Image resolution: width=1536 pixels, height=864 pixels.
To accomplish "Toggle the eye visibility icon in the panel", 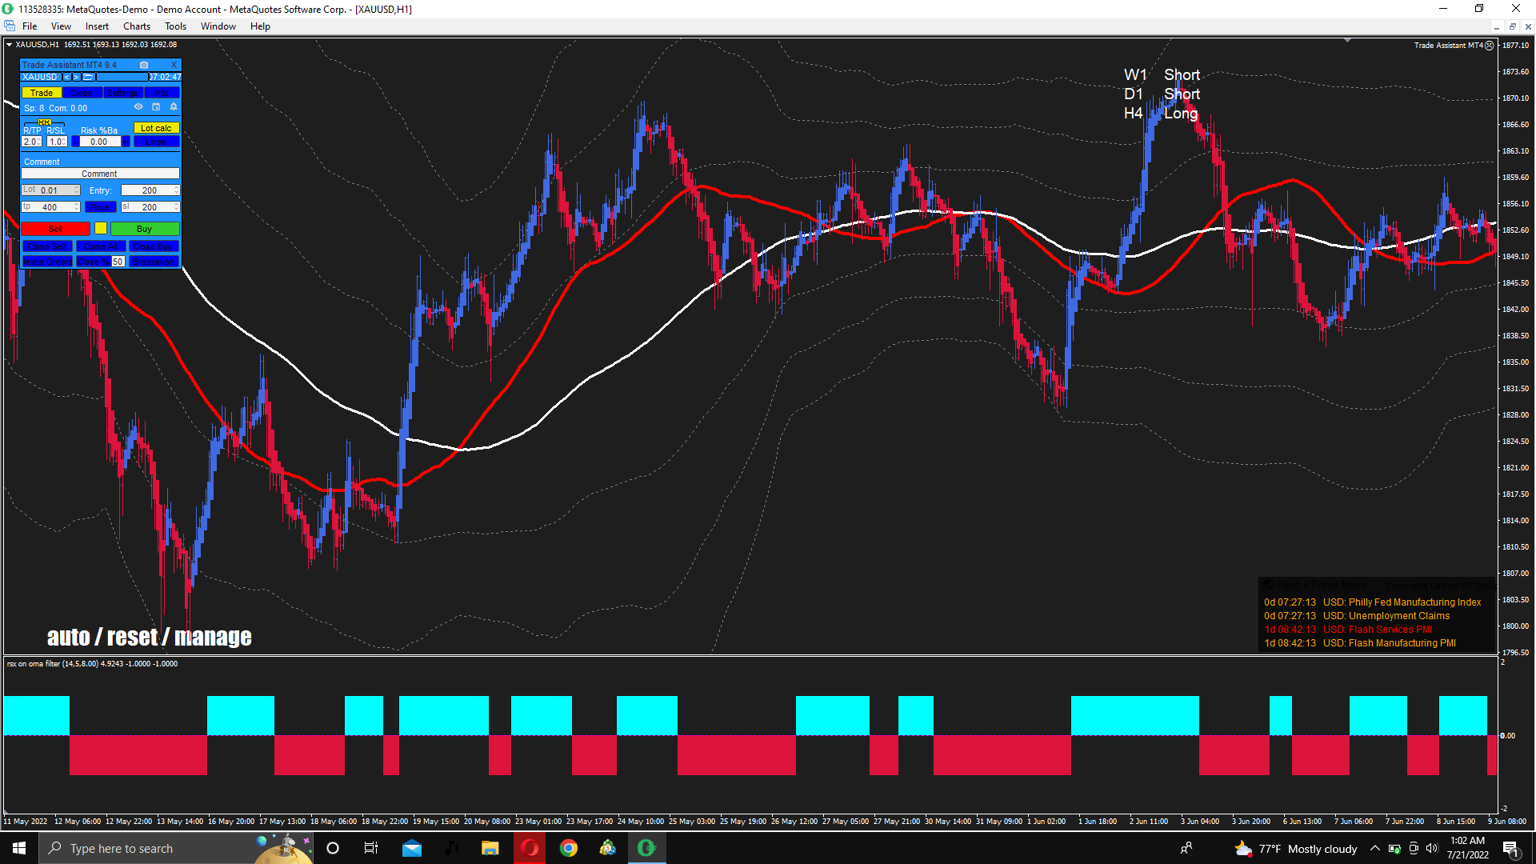I will [138, 106].
